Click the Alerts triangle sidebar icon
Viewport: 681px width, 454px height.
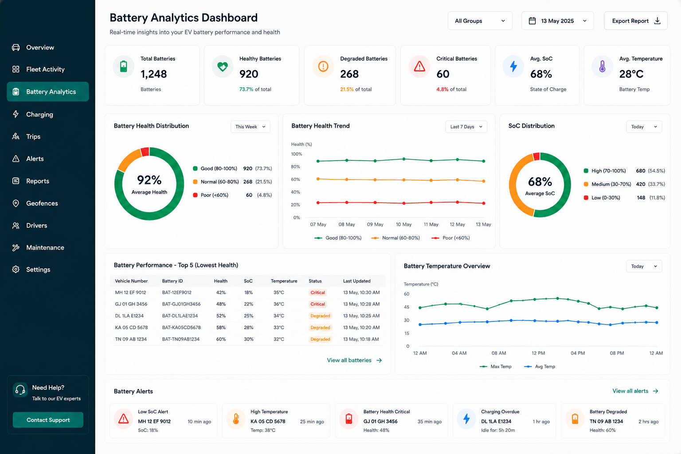(16, 159)
